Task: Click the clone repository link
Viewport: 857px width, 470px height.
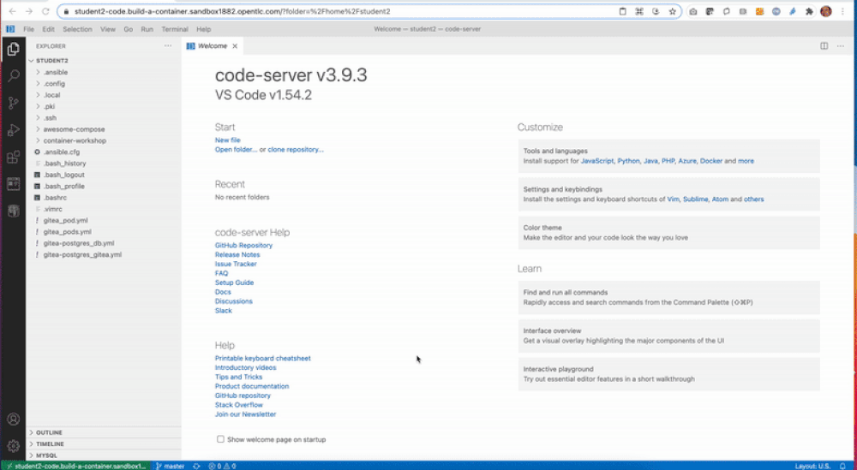Action: click(296, 149)
